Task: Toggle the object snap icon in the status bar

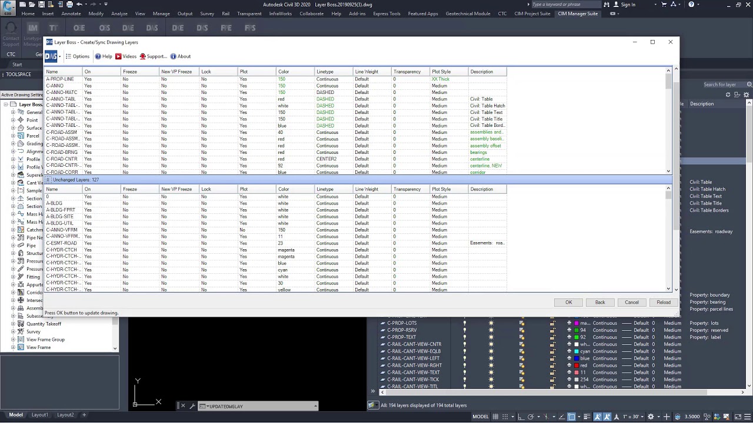Action: click(571, 417)
